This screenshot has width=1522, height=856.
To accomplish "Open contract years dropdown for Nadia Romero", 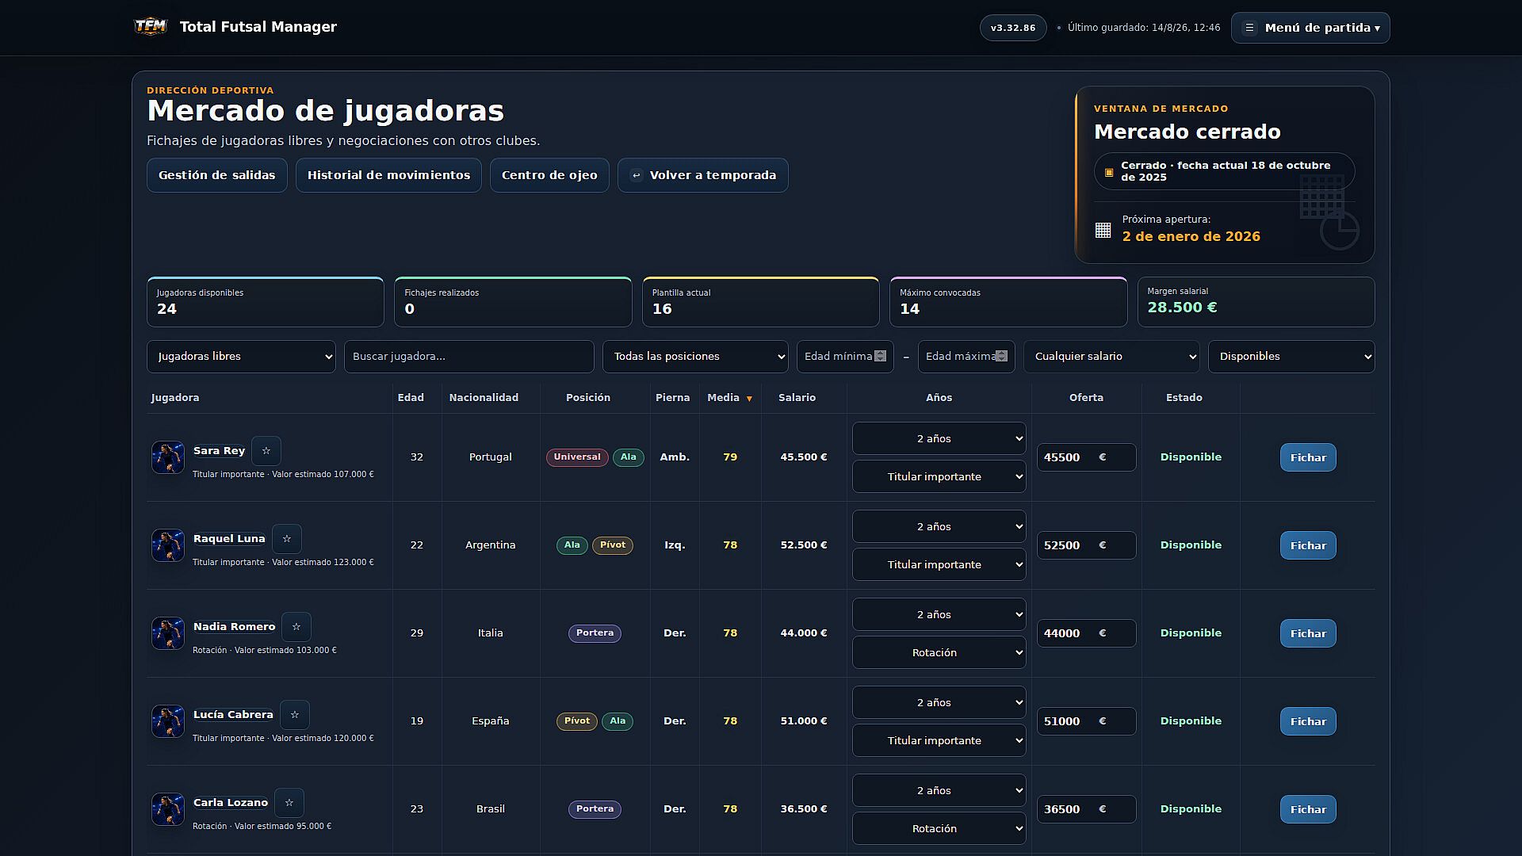I will [x=939, y=614].
